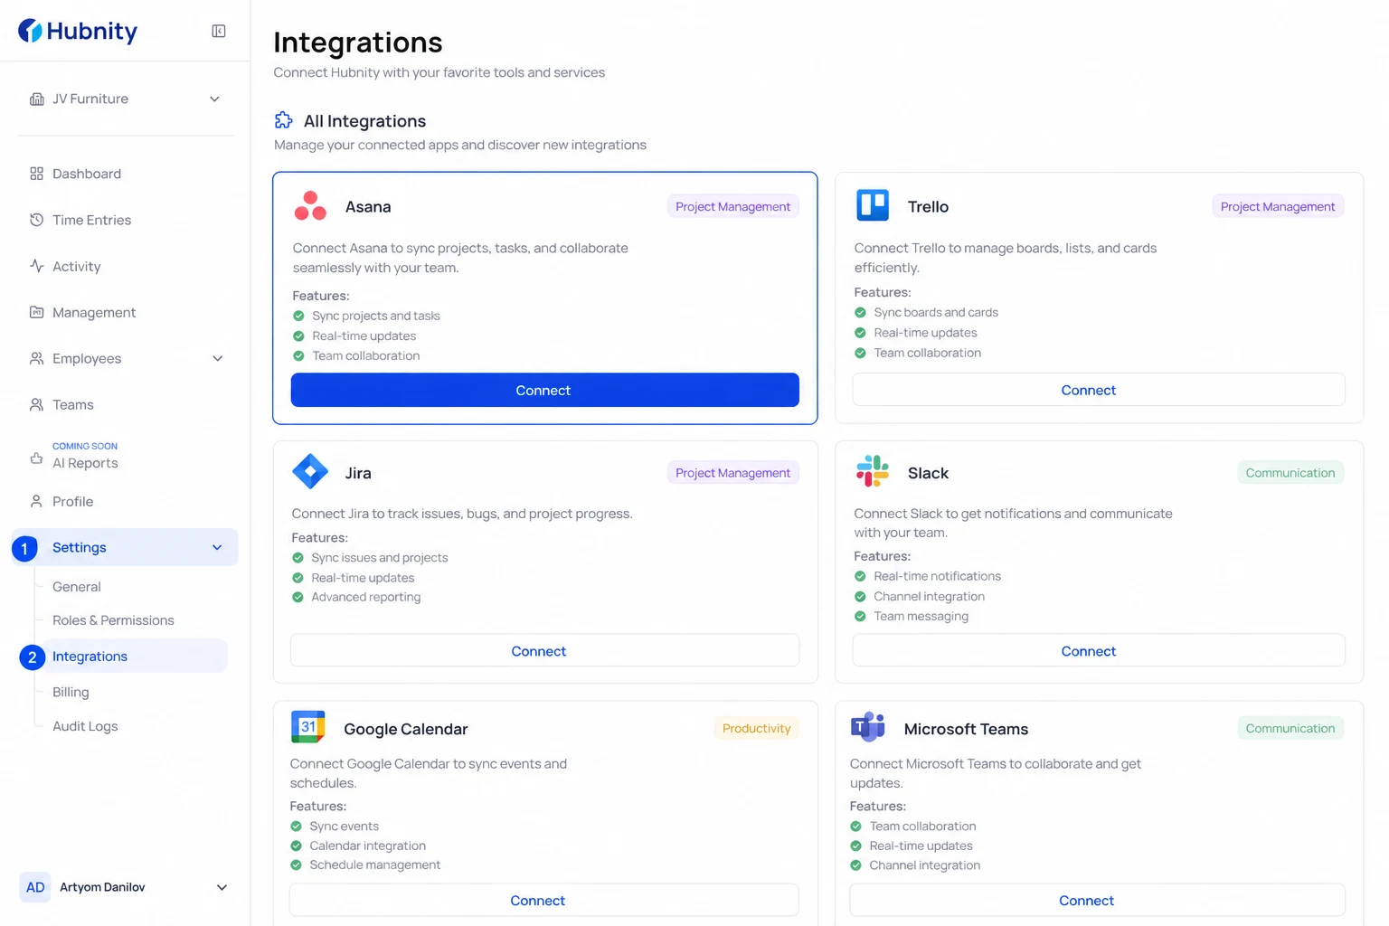Connect the Jira integration

[544, 650]
